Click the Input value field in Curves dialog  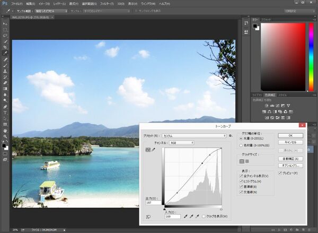(x=172, y=217)
